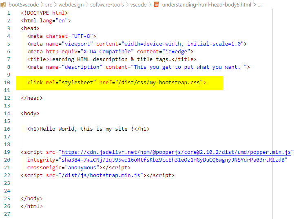Click the title text Learning HTML description
Viewport: 301px width, 219px height.
(x=89, y=59)
